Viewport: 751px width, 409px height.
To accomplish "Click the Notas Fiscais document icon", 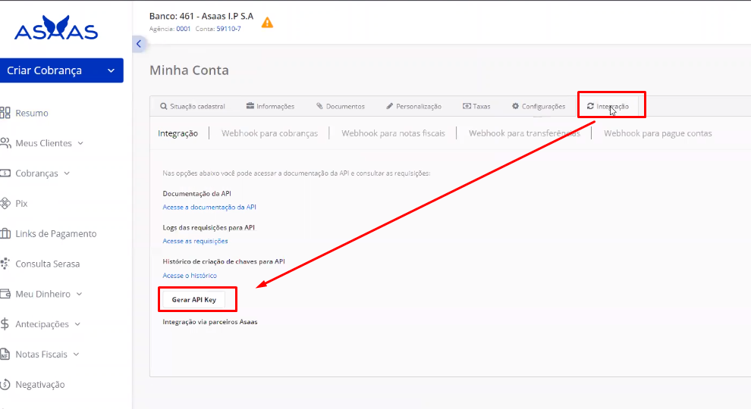I will [x=5, y=354].
